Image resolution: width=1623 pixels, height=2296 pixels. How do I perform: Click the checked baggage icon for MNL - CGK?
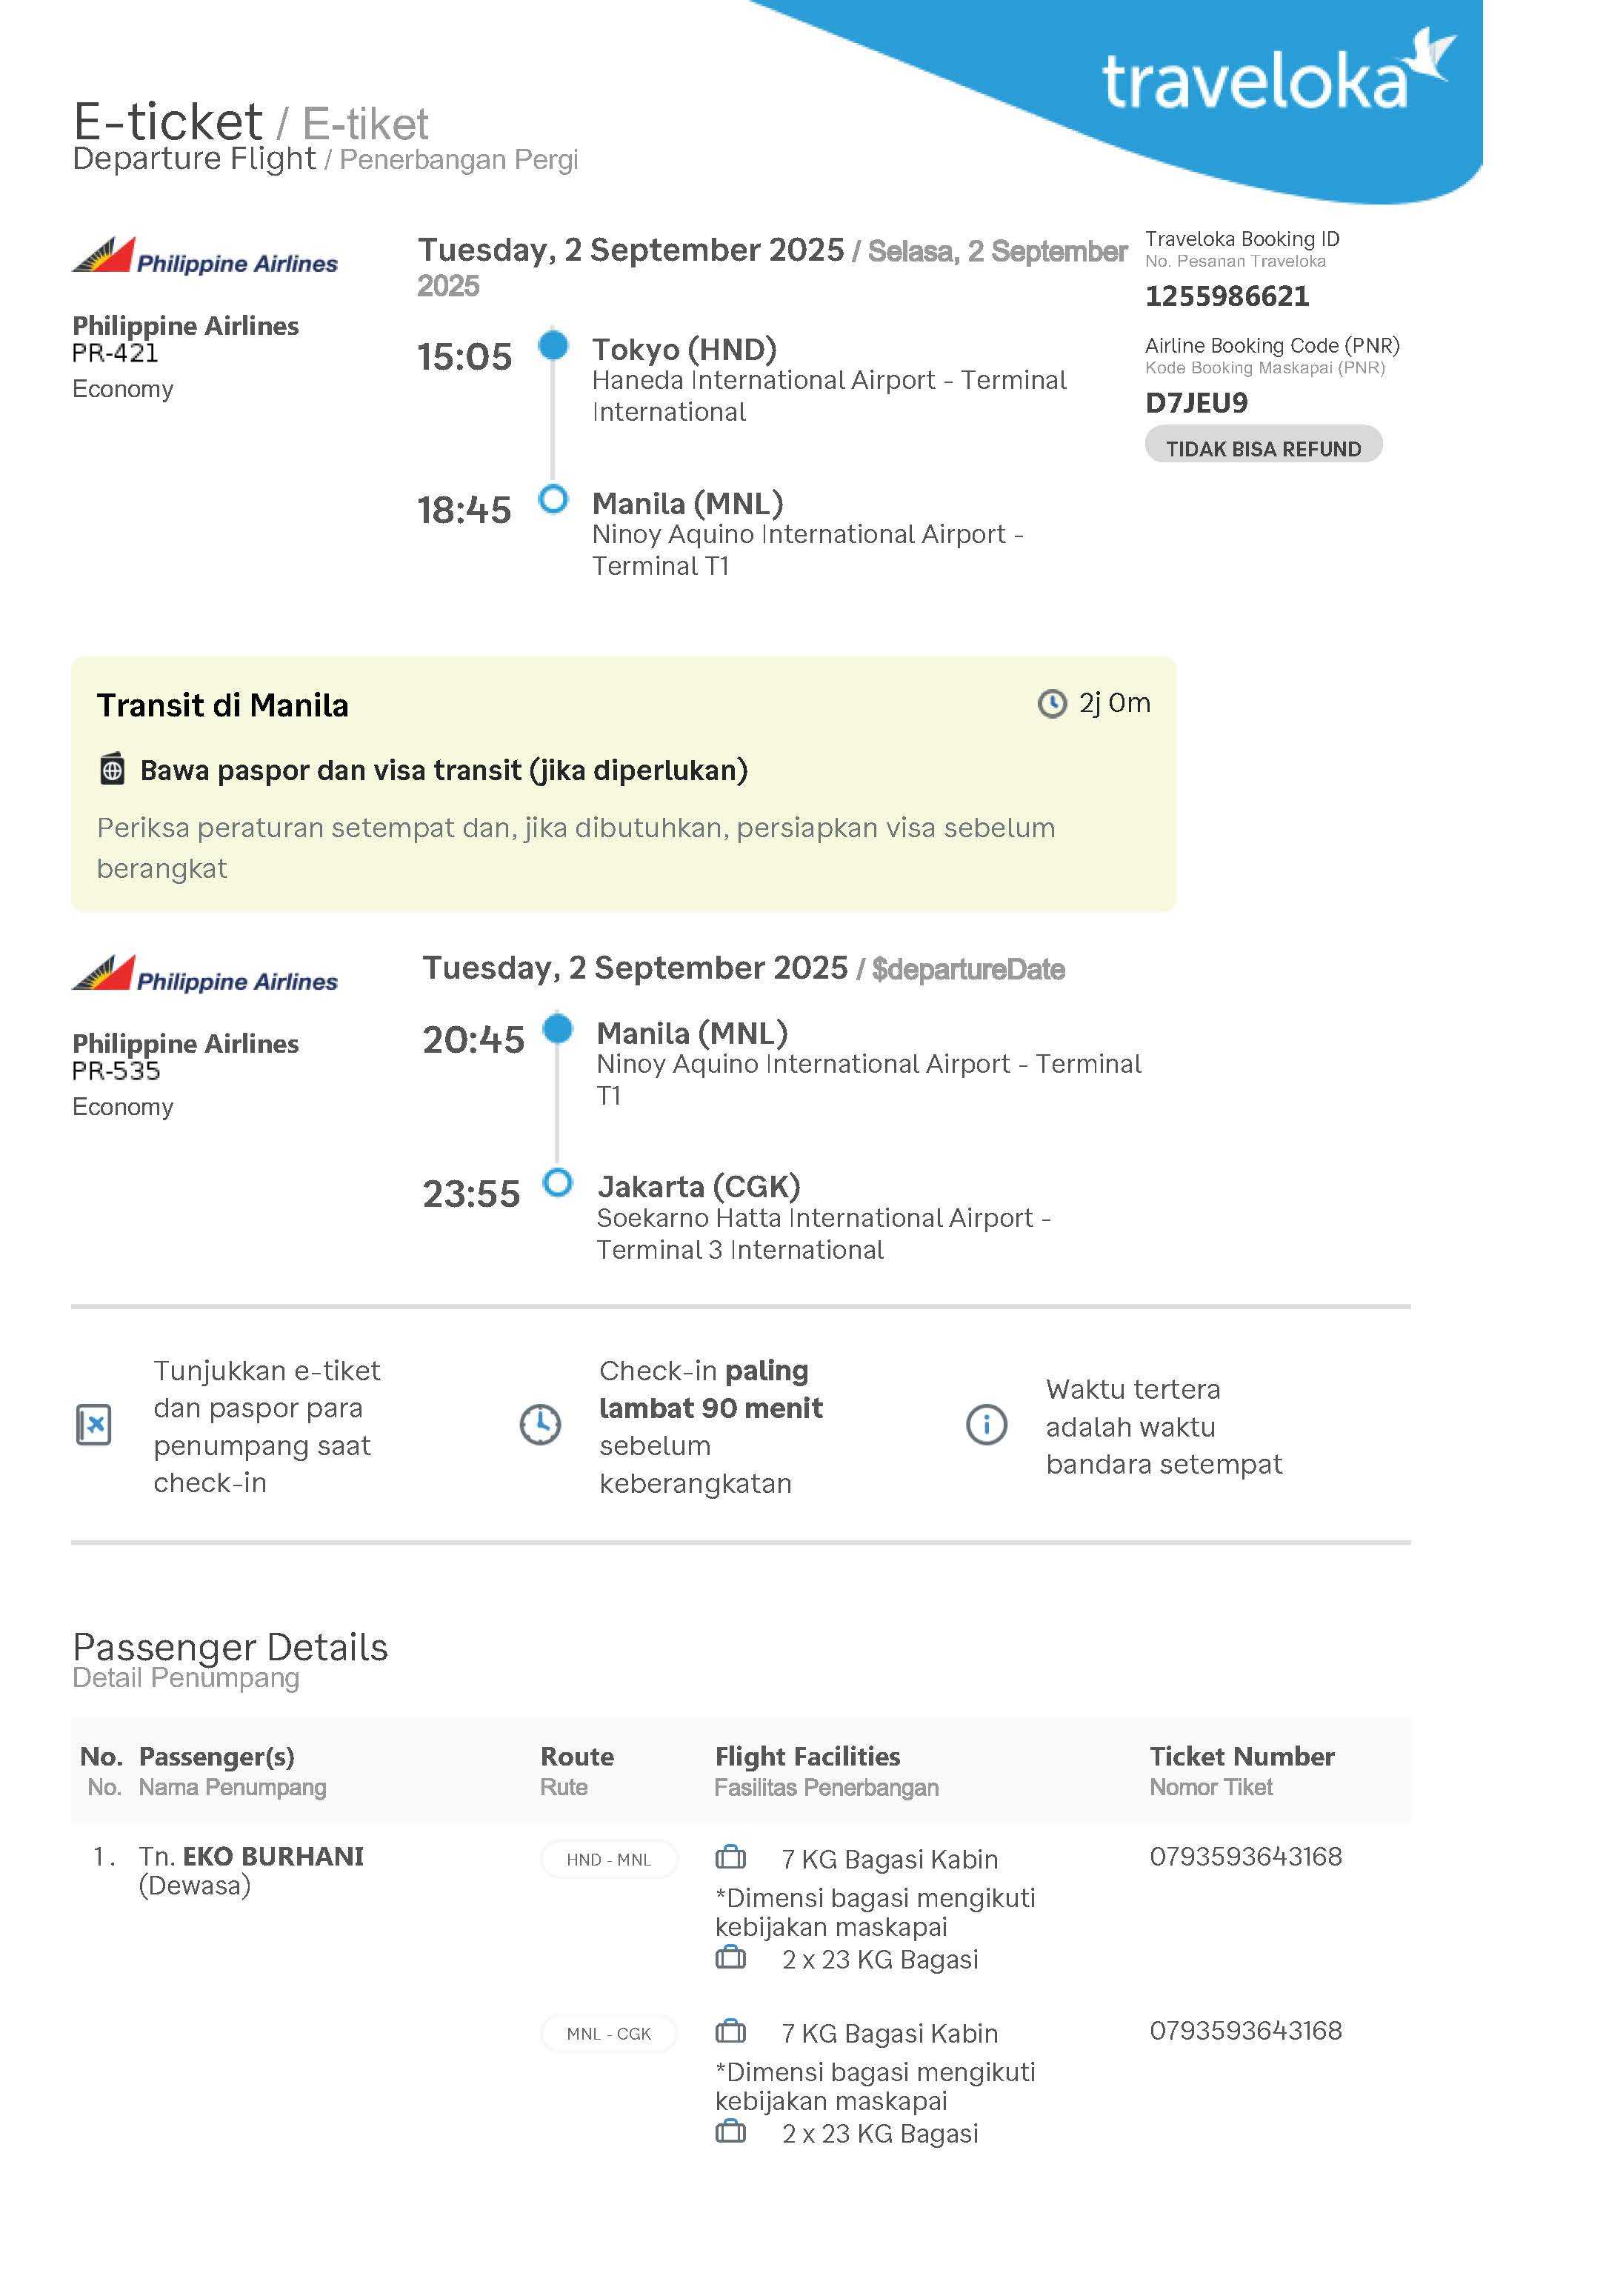(x=731, y=2132)
